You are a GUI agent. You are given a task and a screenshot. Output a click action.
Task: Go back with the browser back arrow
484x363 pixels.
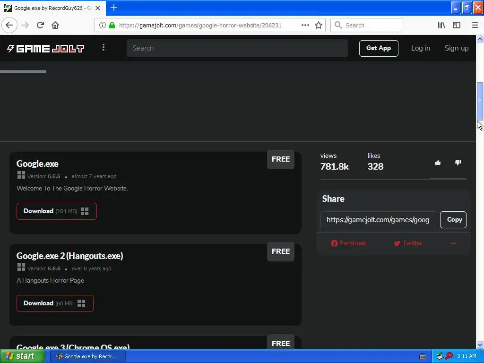[9, 25]
